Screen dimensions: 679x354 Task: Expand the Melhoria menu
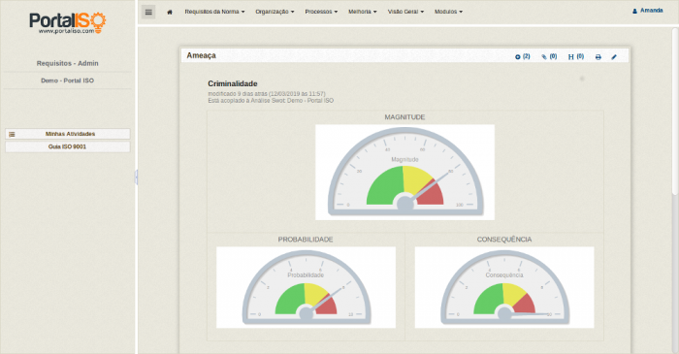[363, 12]
